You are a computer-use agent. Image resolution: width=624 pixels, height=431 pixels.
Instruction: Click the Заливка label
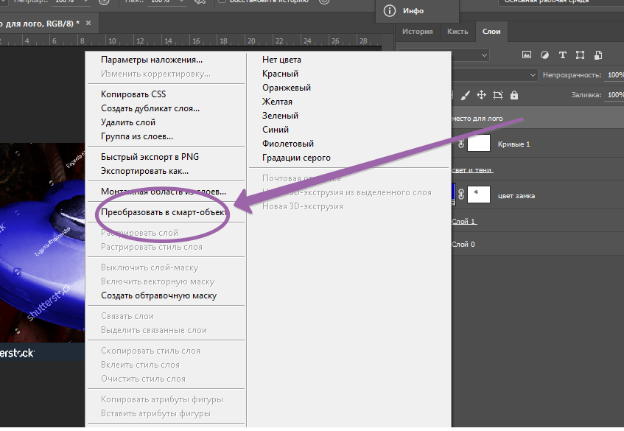point(586,95)
